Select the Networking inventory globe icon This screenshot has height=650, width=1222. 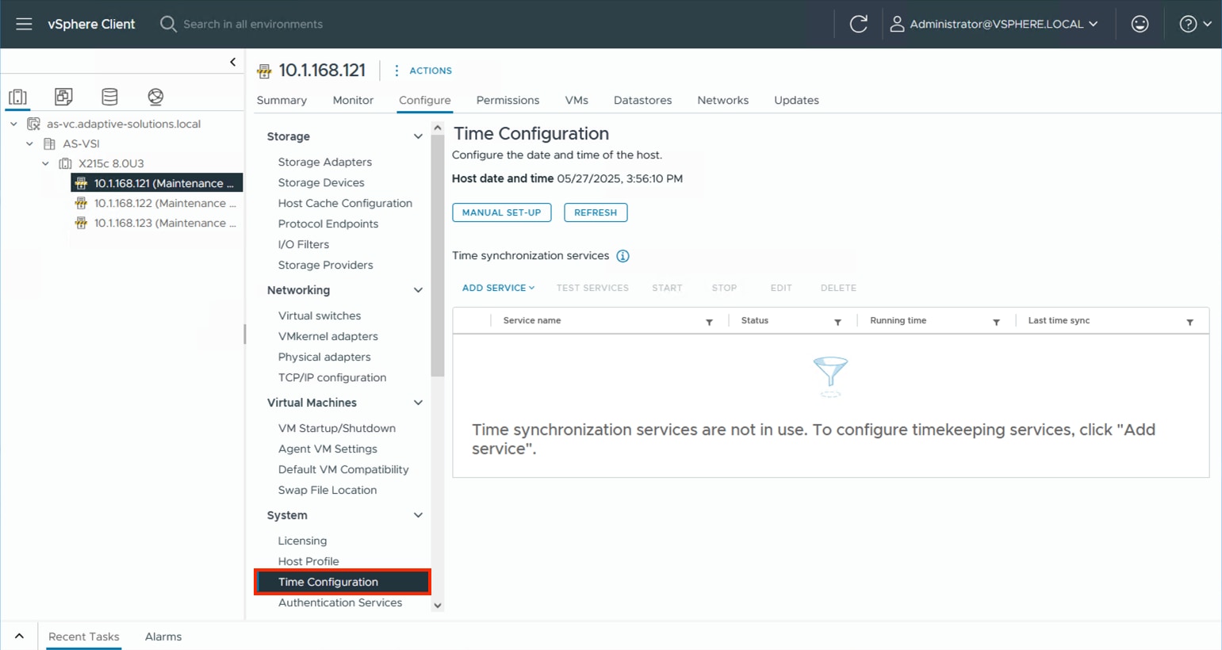pyautogui.click(x=155, y=97)
